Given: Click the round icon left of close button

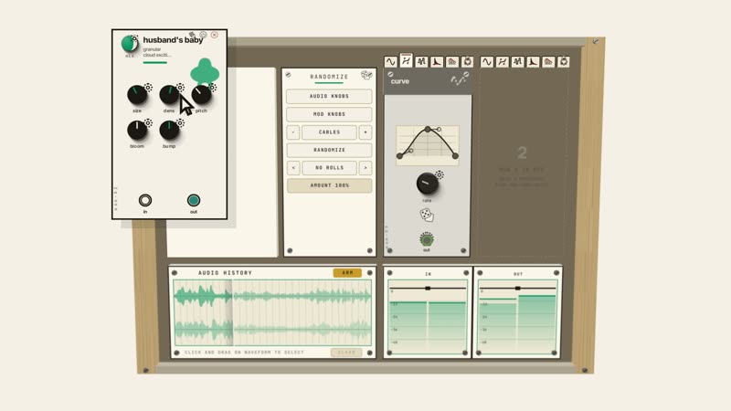Looking at the screenshot, I should click(203, 35).
